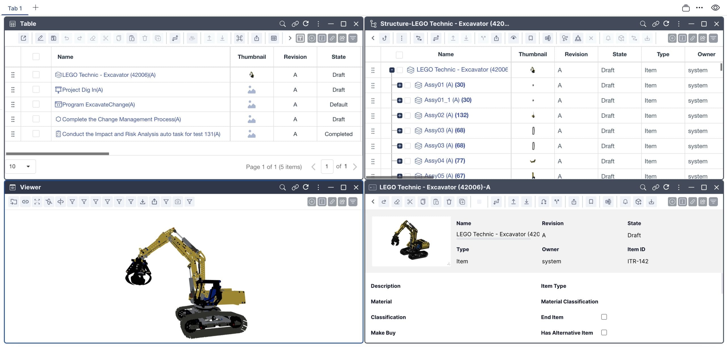This screenshot has height=347, width=727.
Task: Click the pencil Edit icon in Table toolbar
Action: click(x=40, y=38)
